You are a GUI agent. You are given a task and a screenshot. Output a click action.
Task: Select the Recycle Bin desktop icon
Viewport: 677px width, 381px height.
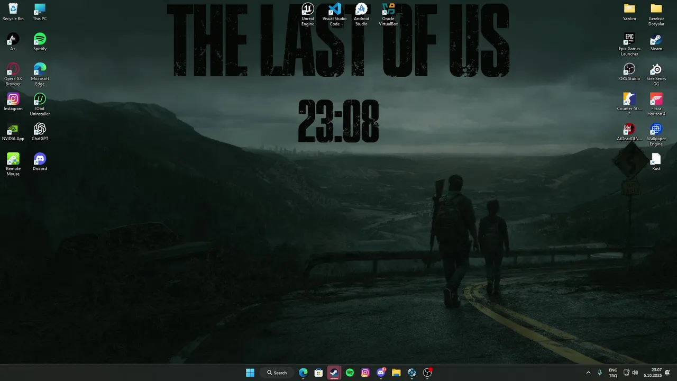click(x=13, y=12)
